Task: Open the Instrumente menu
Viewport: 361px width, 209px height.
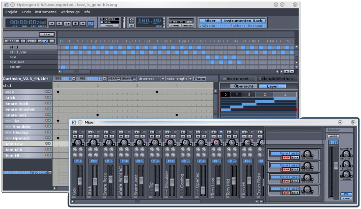Action: click(46, 11)
